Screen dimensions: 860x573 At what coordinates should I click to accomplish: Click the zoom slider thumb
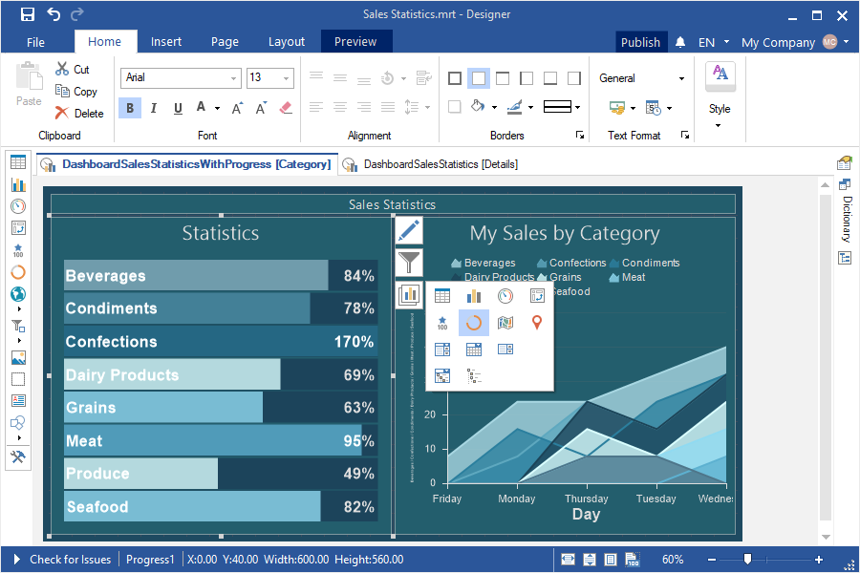747,559
